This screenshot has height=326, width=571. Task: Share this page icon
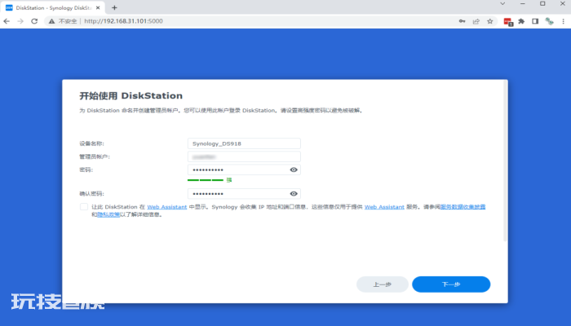point(476,21)
